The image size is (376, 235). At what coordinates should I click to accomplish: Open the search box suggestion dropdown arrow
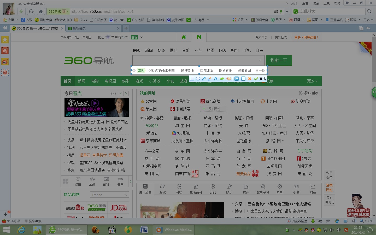(260, 60)
